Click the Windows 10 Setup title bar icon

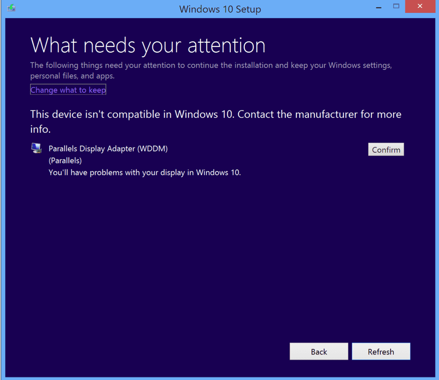tap(11, 8)
